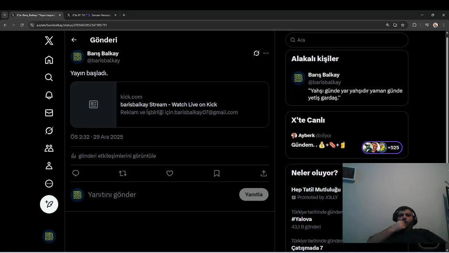Click Grok icon on the post header
Image resolution: width=449 pixels, height=253 pixels.
coord(256,53)
